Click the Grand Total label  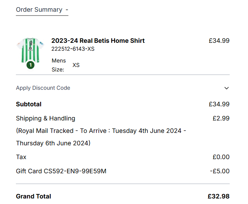[34, 196]
